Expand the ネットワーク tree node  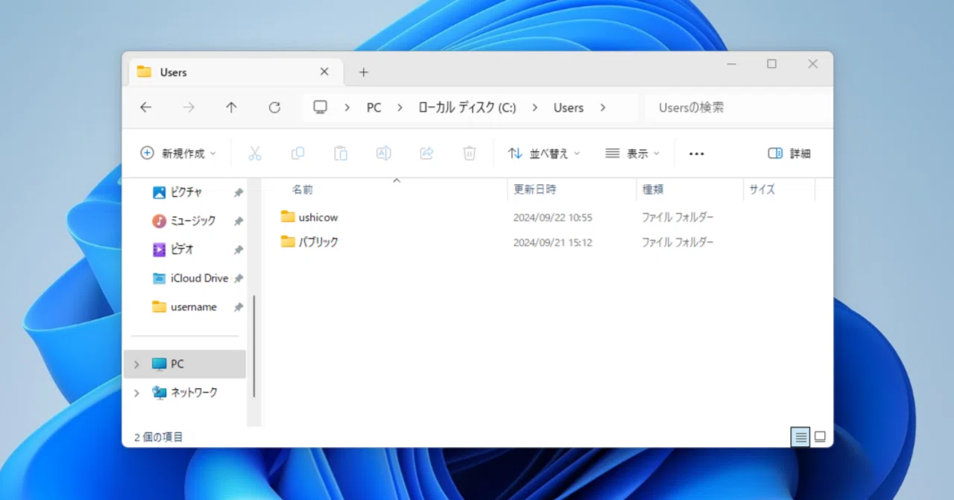click(136, 393)
